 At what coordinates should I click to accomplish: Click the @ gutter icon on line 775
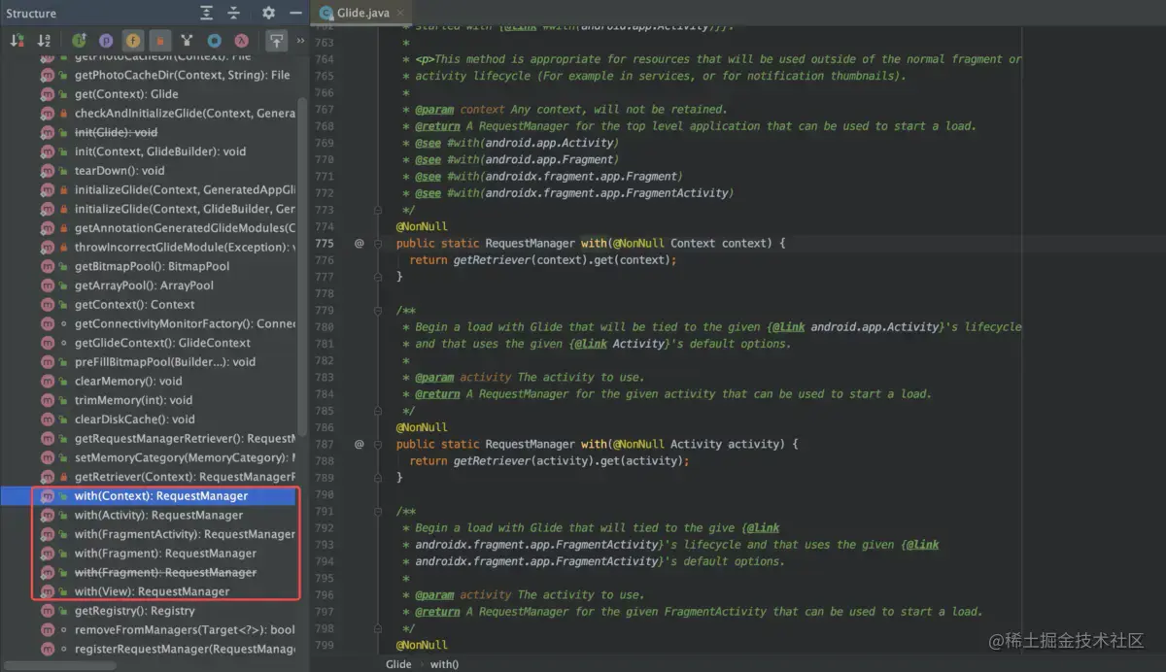pyautogui.click(x=359, y=243)
